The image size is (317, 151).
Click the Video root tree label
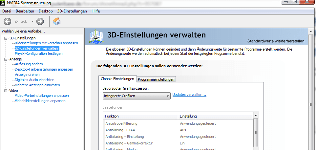13,91
